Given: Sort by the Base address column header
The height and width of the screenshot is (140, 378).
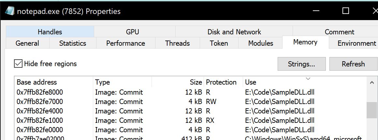Looking at the screenshot, I should (x=37, y=82).
